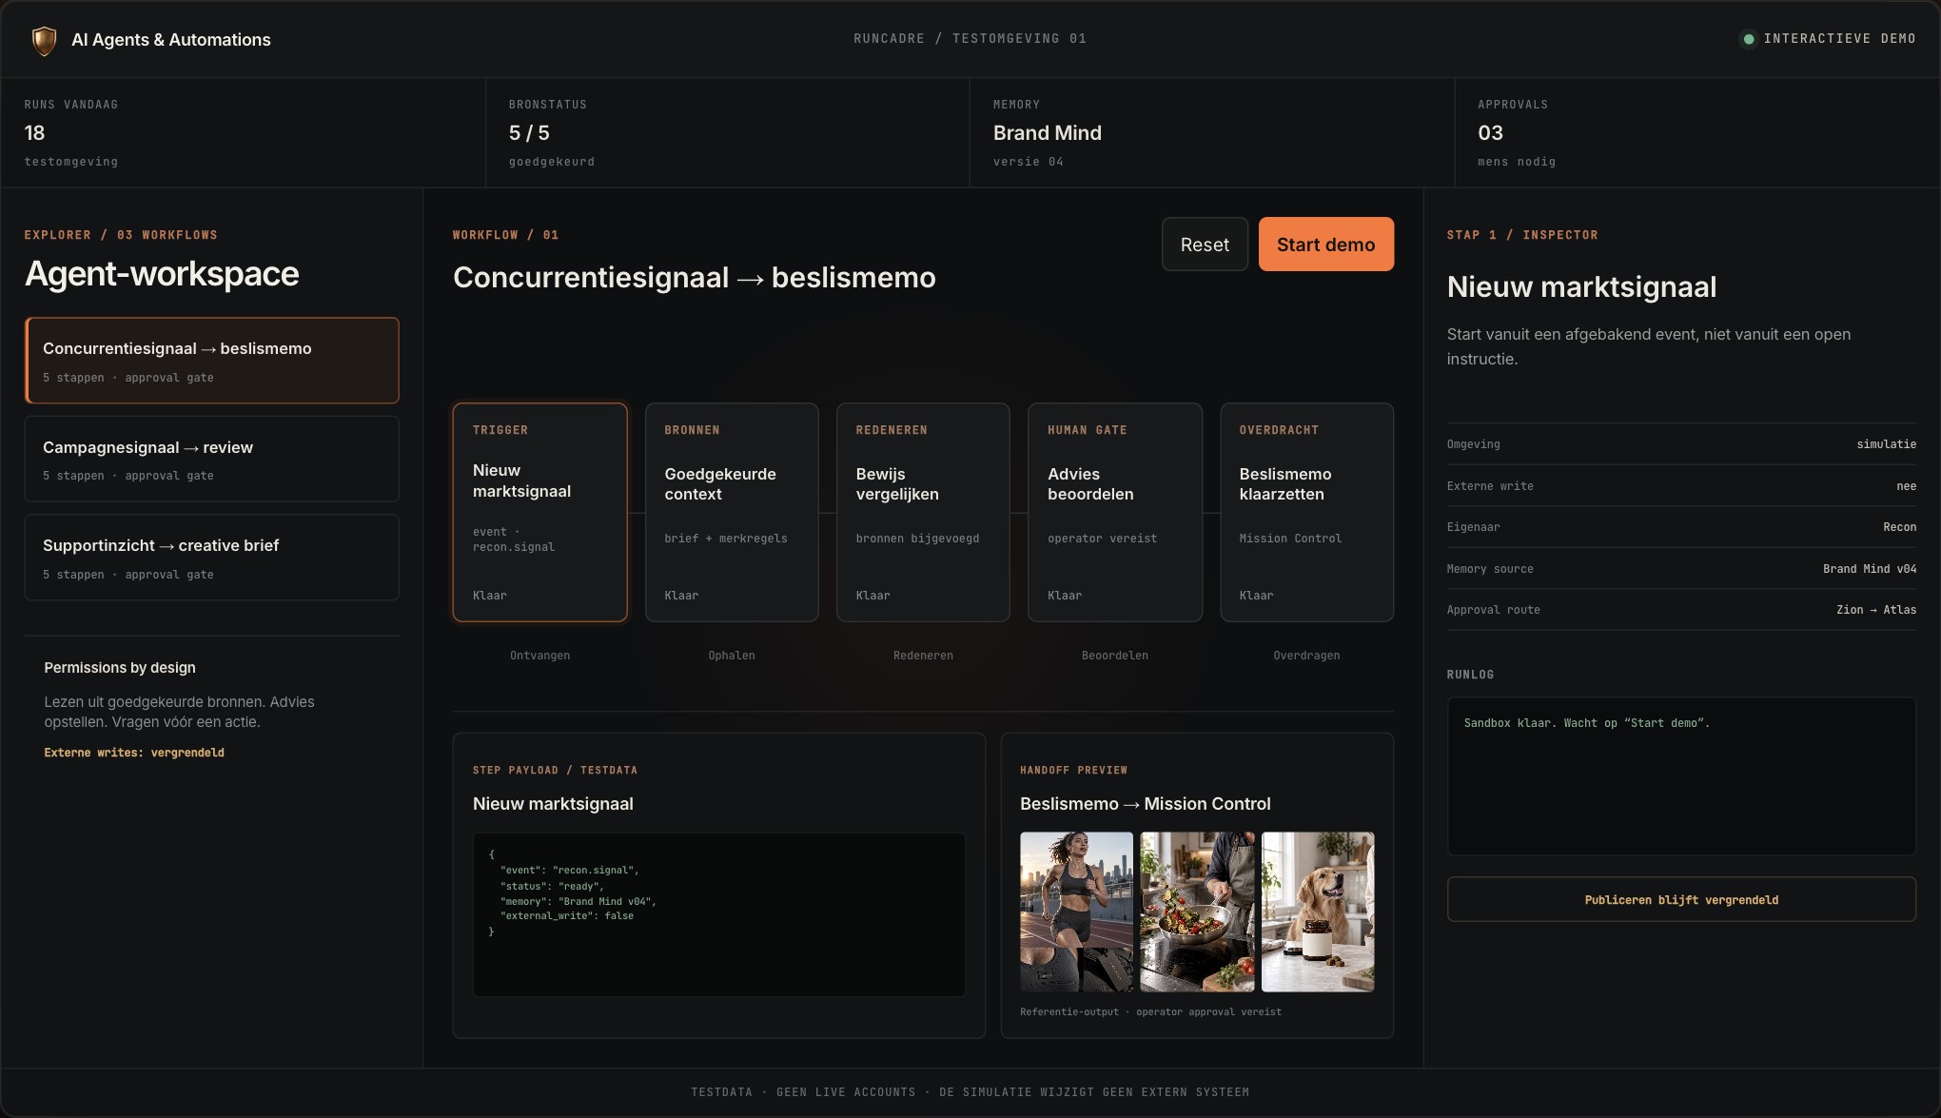Click Referentie-output operator approval caption

coord(1150,1012)
